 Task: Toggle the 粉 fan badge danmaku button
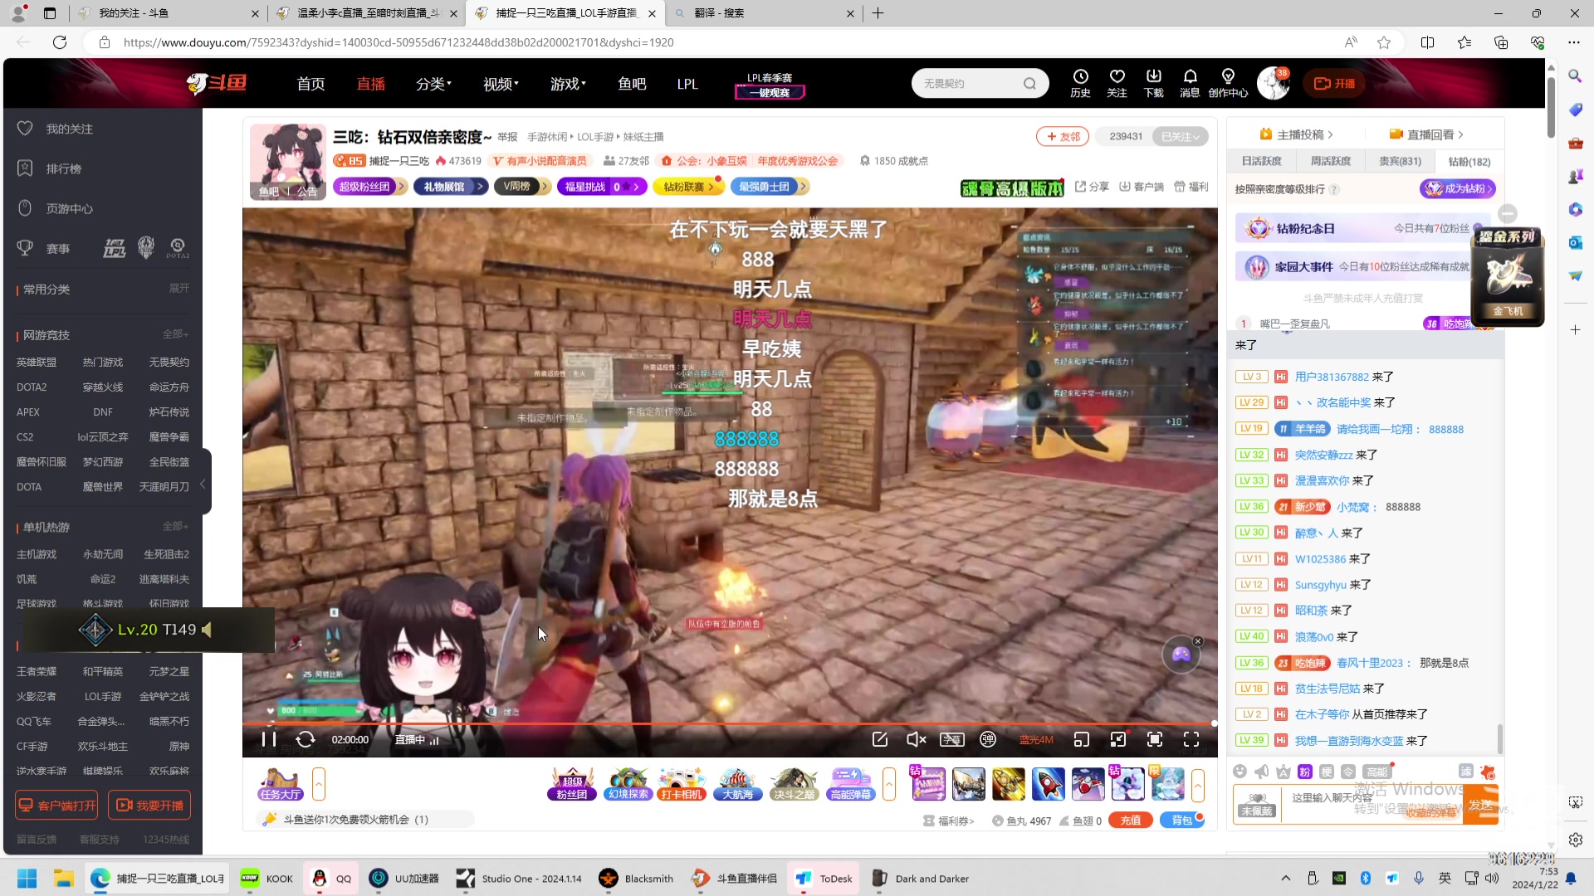point(1304,772)
